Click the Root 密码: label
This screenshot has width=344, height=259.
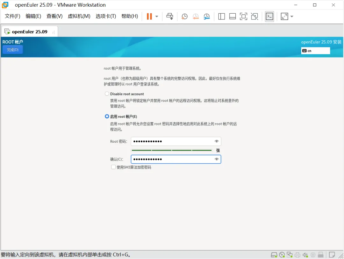[119, 141]
